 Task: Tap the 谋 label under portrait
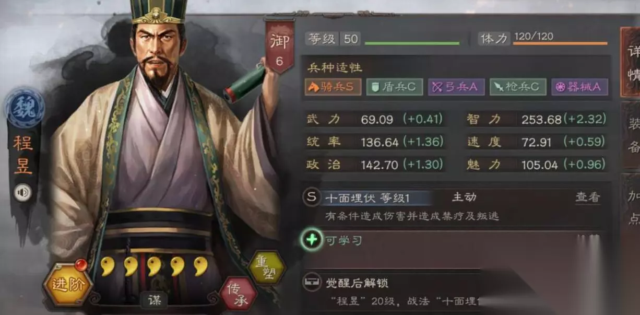pyautogui.click(x=154, y=300)
